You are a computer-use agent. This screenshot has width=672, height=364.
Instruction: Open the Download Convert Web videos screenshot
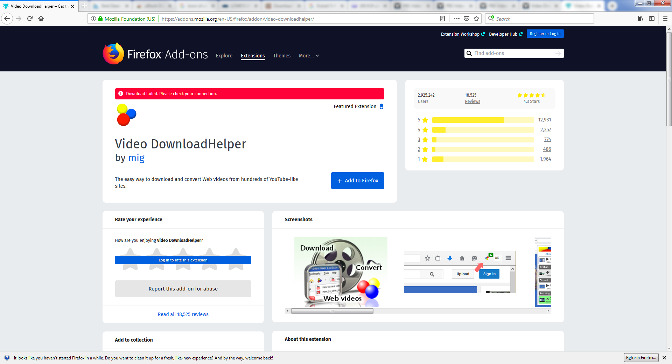(x=341, y=272)
